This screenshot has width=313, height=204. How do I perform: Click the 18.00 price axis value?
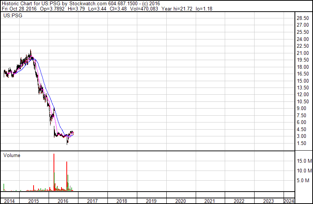(x=303, y=67)
